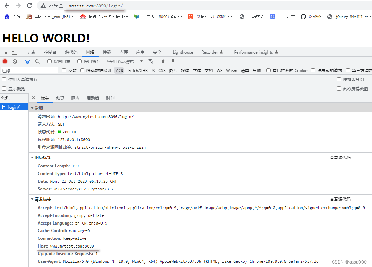Click the red record network log button
The height and width of the screenshot is (267, 372).
point(4,61)
